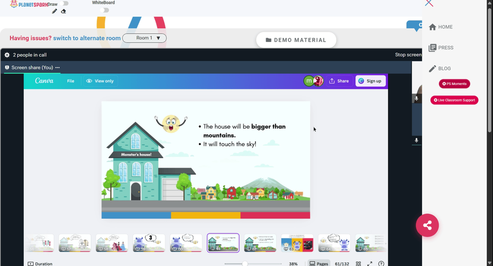
Task: Open call settings gear icon
Action: 7,55
